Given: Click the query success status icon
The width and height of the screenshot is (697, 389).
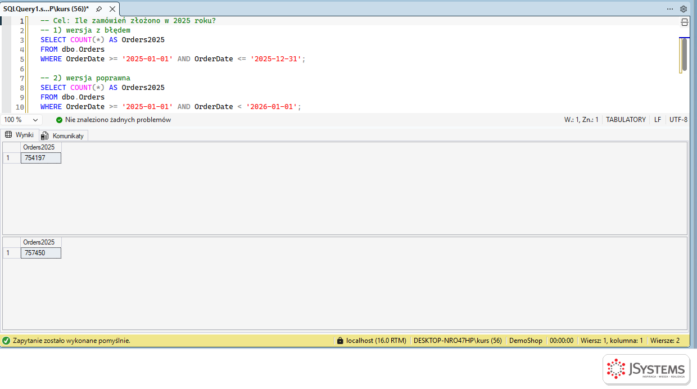Looking at the screenshot, I should point(6,341).
